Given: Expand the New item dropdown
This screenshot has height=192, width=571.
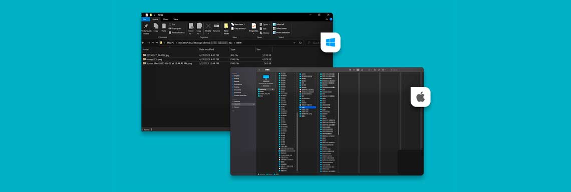Looking at the screenshot, I should [238, 24].
